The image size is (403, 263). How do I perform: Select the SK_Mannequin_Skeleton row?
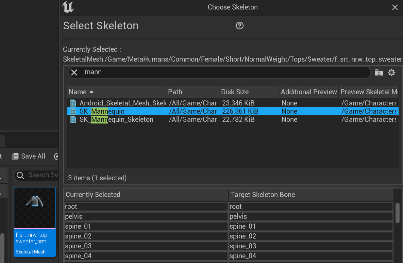[x=116, y=119]
